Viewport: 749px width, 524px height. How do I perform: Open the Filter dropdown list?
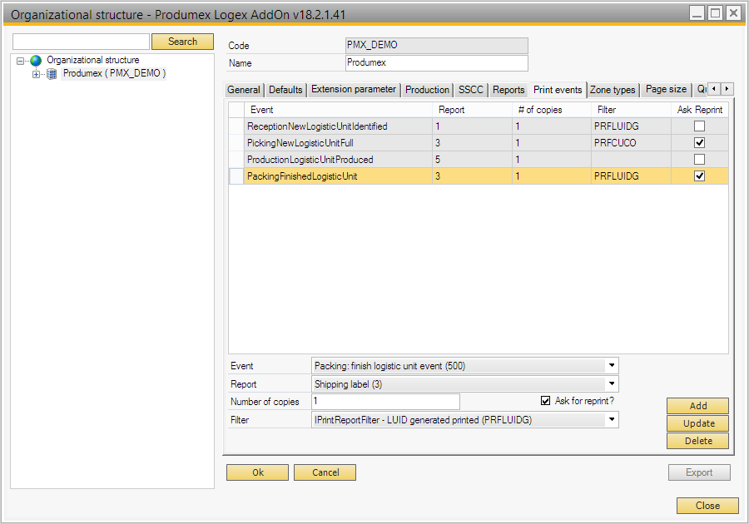[612, 420]
